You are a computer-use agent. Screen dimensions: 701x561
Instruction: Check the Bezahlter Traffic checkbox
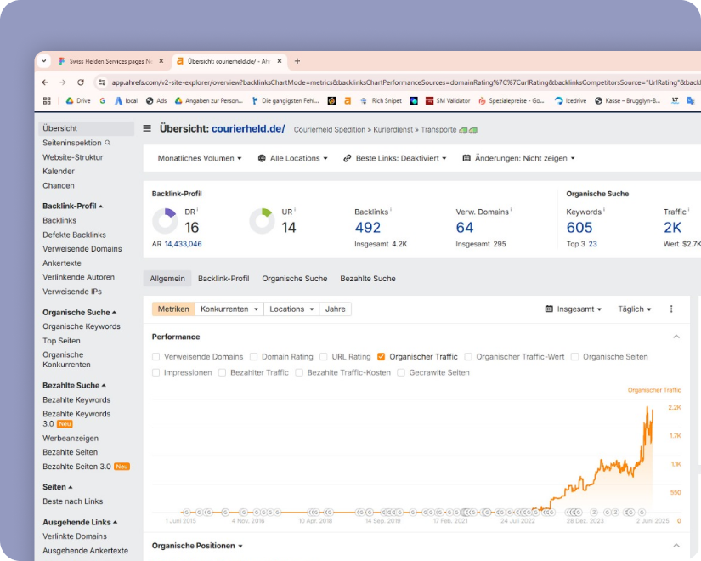coord(222,372)
